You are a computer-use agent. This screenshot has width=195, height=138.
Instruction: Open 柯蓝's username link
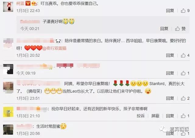click(x=20, y=3)
